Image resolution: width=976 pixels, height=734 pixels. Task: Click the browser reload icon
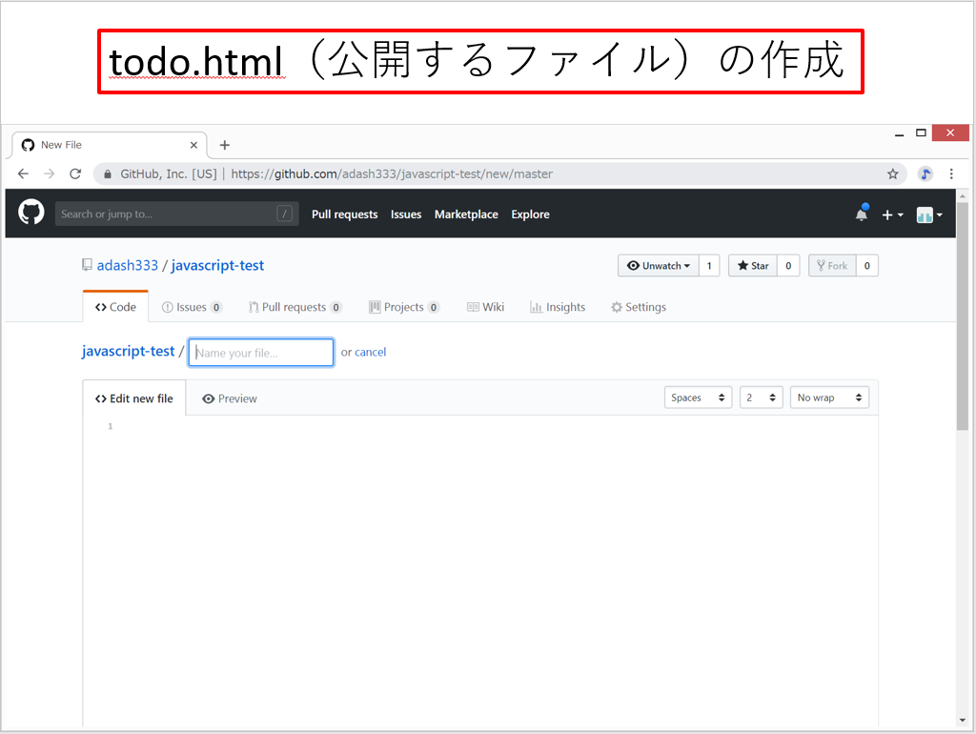[x=75, y=174]
